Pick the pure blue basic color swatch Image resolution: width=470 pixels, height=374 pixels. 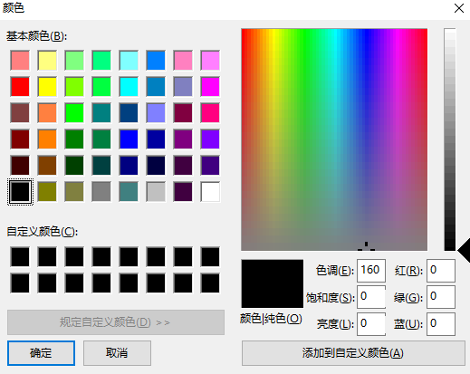tap(129, 139)
